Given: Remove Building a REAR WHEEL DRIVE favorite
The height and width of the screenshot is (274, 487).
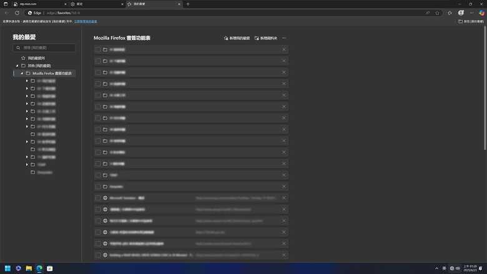Looking at the screenshot, I should [x=284, y=255].
